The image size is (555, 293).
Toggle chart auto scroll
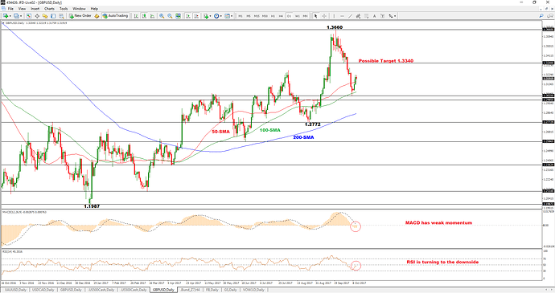point(188,16)
